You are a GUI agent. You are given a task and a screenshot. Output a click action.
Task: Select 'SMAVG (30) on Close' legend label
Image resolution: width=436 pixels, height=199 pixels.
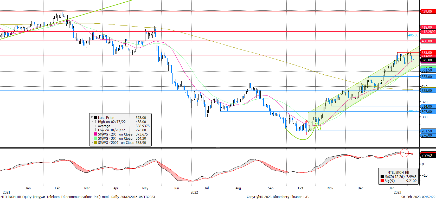point(115,138)
